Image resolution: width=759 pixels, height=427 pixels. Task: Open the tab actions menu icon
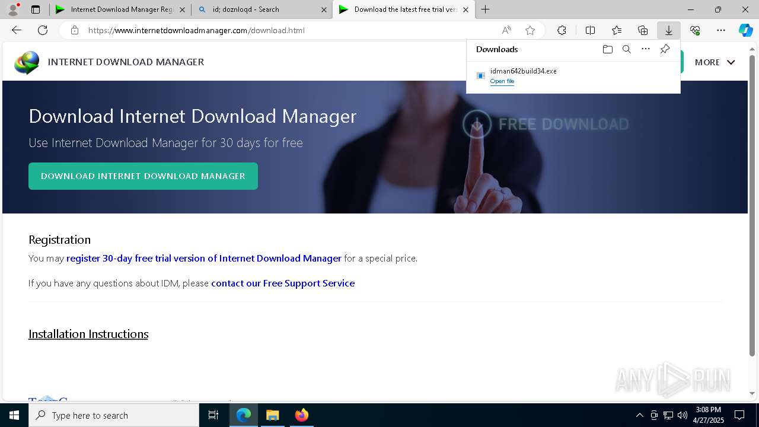36,9
